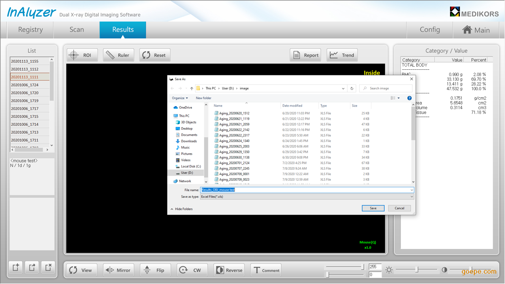Click Save in the dialog
Screen dimensions: 505x284
point(373,208)
